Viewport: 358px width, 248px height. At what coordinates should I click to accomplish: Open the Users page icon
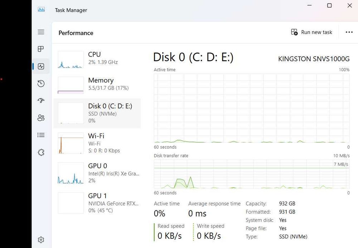41,118
